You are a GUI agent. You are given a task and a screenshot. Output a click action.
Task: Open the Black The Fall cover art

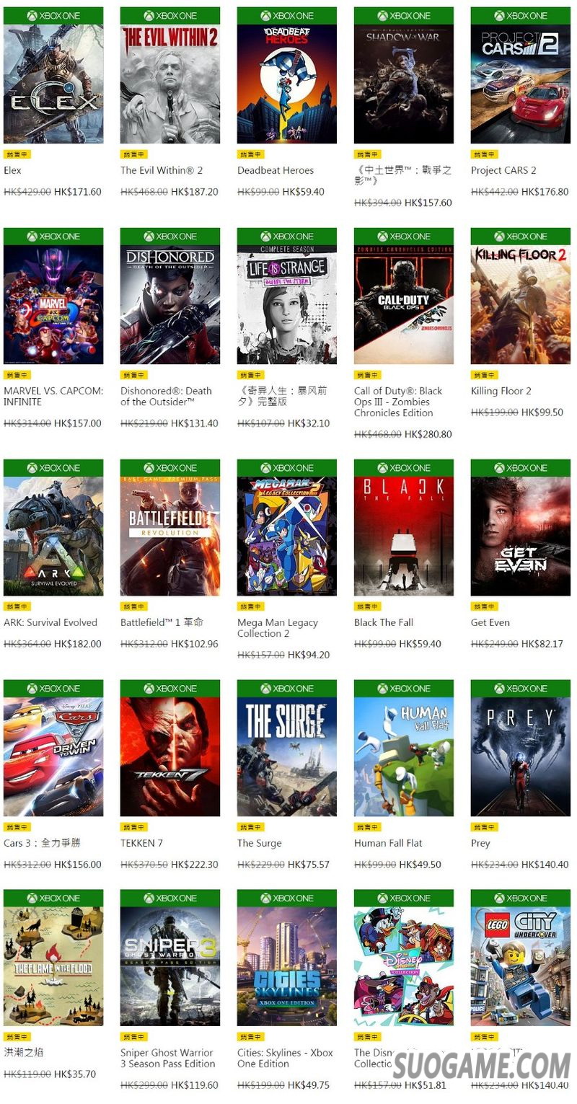click(404, 528)
